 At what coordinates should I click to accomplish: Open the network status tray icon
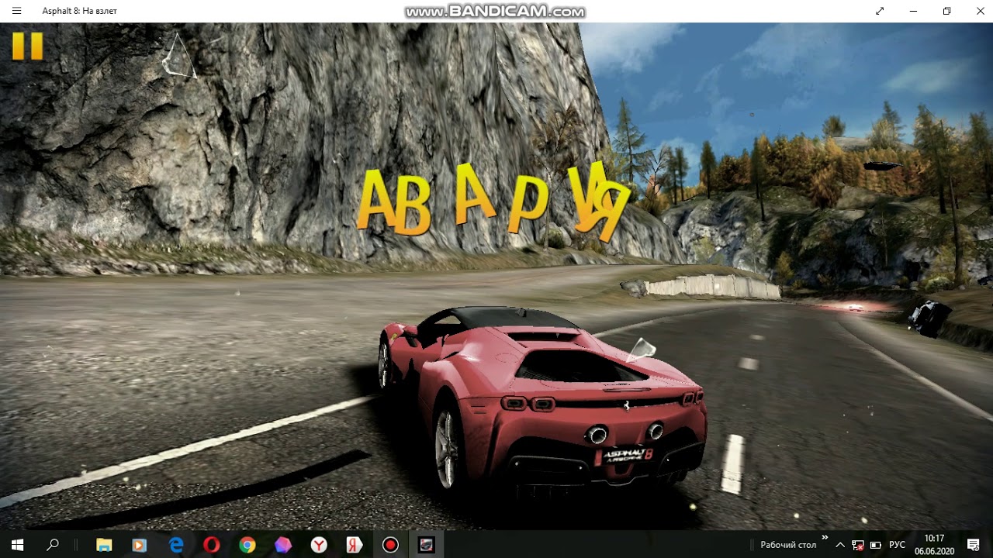click(858, 545)
